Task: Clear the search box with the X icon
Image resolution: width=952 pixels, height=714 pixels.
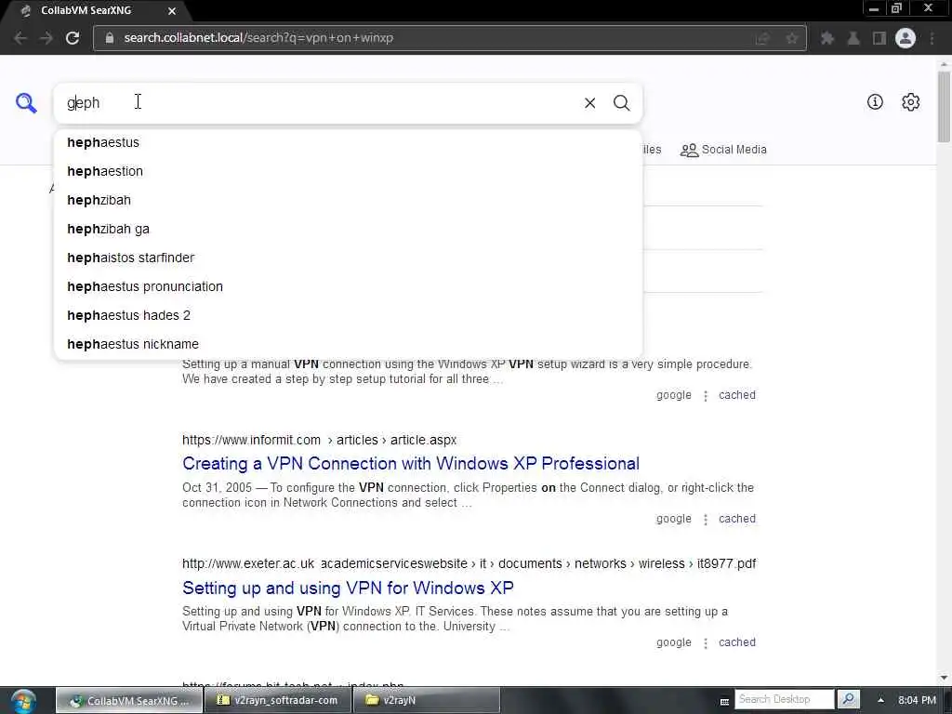Action: pyautogui.click(x=589, y=103)
